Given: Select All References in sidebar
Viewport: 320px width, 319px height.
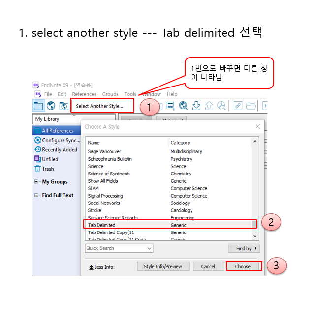Looking at the screenshot, I should click(57, 130).
